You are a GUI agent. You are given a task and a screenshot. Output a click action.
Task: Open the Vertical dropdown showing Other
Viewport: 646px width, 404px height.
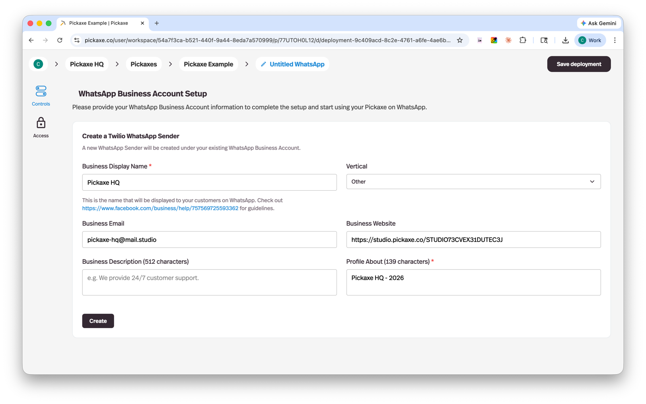[473, 182]
